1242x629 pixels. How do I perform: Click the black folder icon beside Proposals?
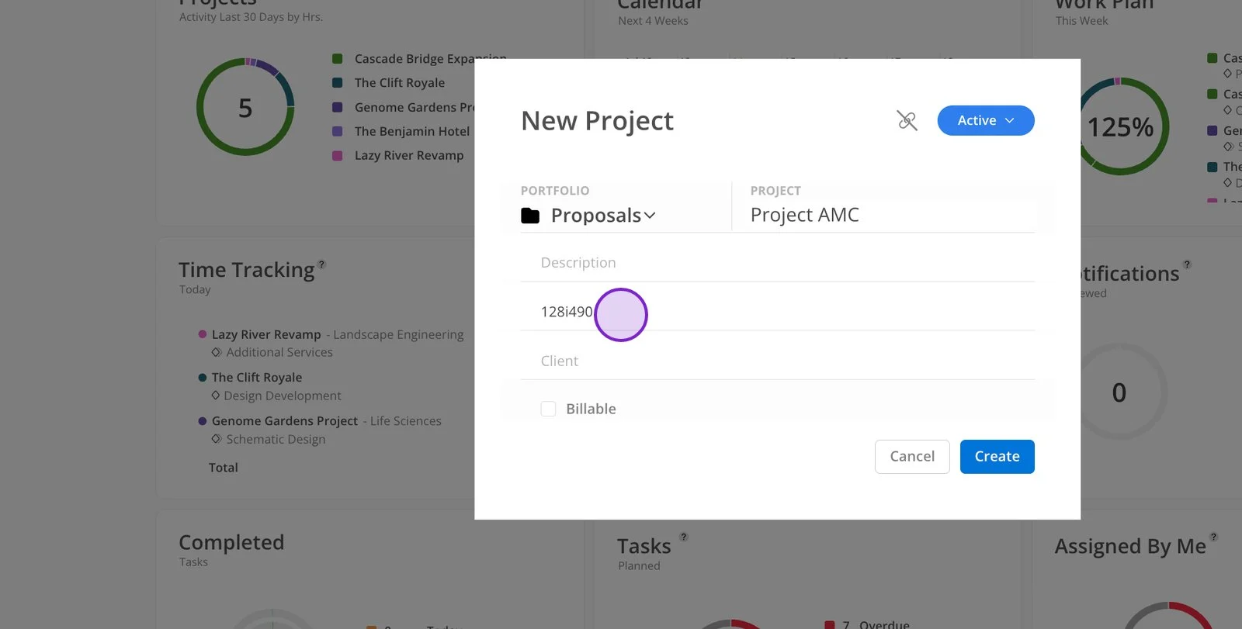(x=530, y=216)
